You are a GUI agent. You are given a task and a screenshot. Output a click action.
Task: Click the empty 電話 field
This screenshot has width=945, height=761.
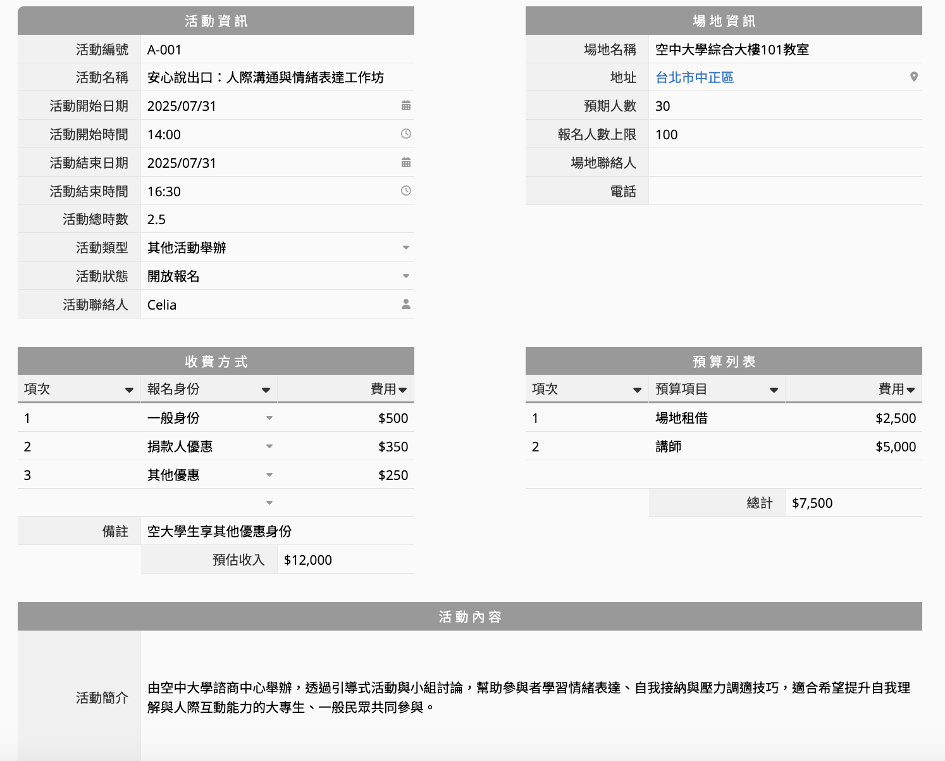[x=784, y=191]
